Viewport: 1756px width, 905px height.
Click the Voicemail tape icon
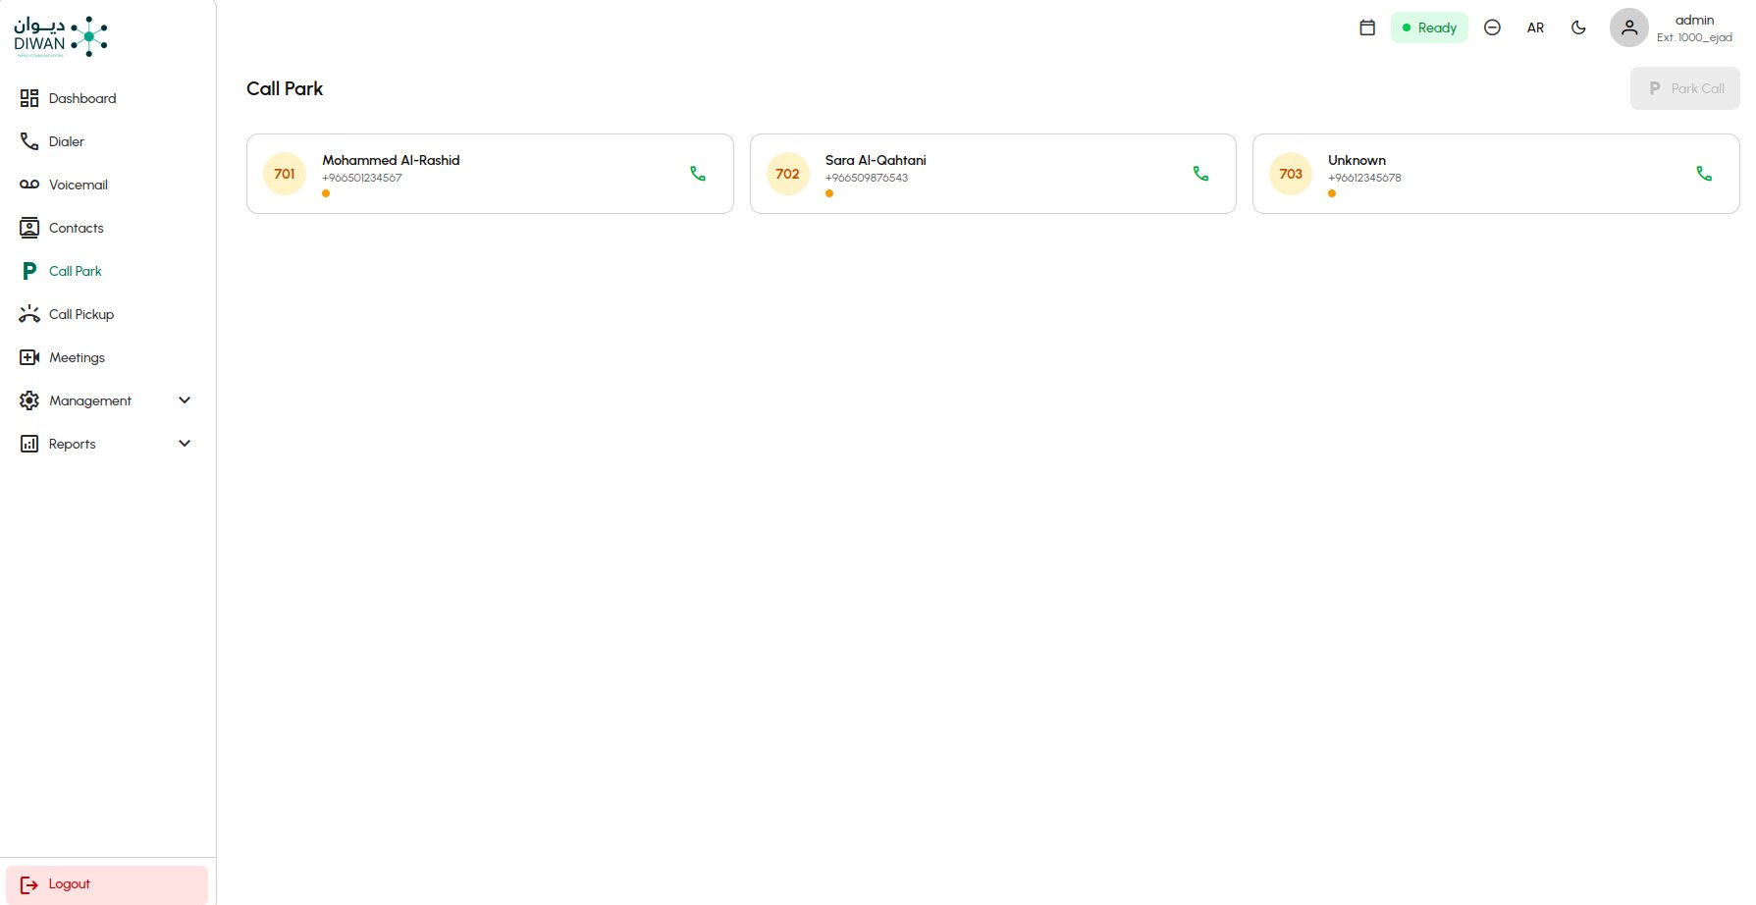[x=29, y=185]
